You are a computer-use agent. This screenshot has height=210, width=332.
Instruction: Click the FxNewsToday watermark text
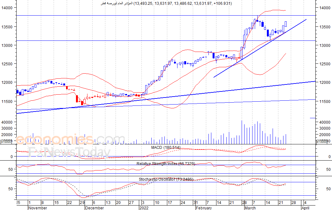(x=70, y=152)
